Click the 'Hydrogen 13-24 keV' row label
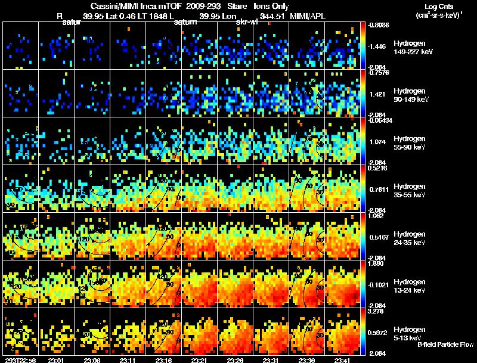477x363 pixels. (410, 286)
